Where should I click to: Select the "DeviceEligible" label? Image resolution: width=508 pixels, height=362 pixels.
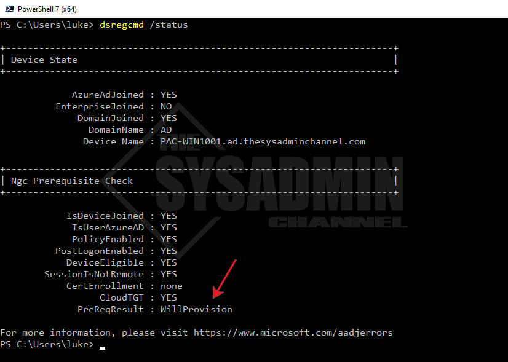point(105,262)
